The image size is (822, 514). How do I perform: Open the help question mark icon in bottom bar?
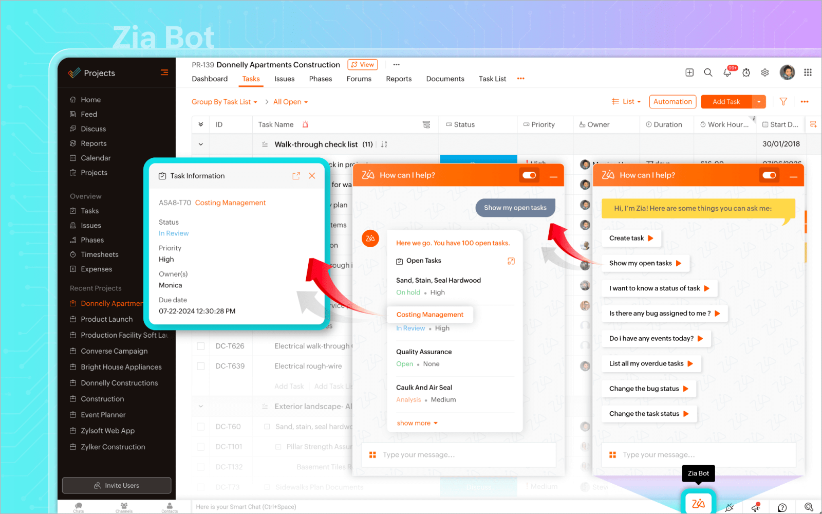[x=782, y=507]
